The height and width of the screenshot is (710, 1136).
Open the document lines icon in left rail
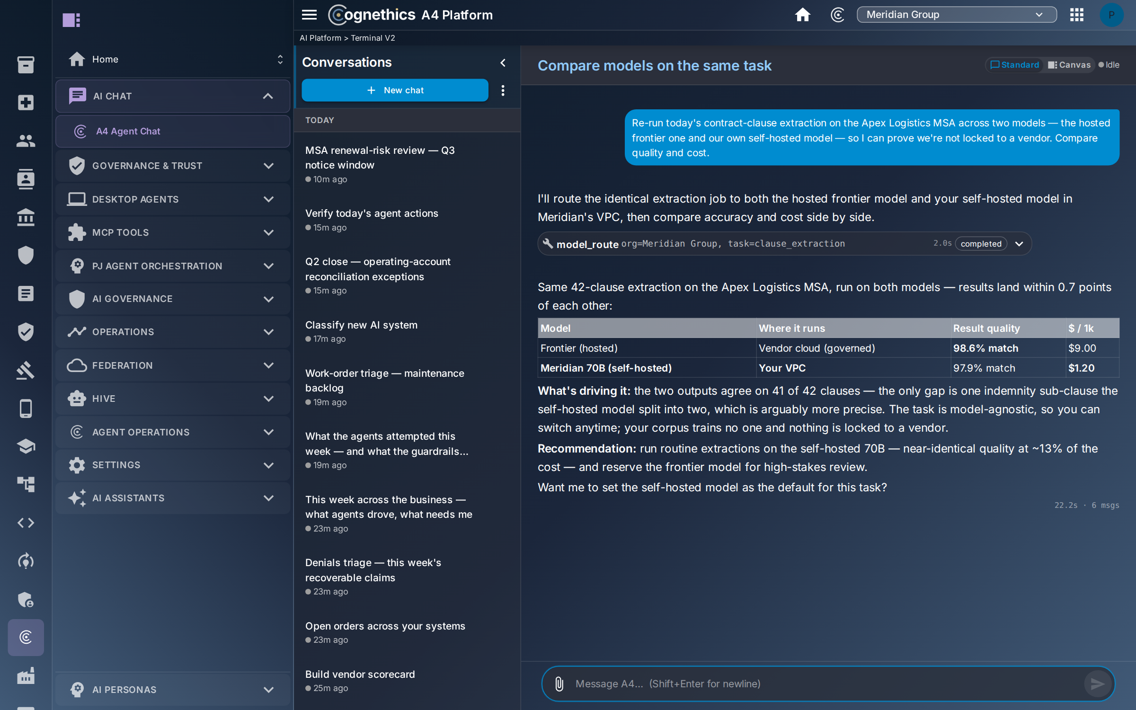pyautogui.click(x=26, y=293)
